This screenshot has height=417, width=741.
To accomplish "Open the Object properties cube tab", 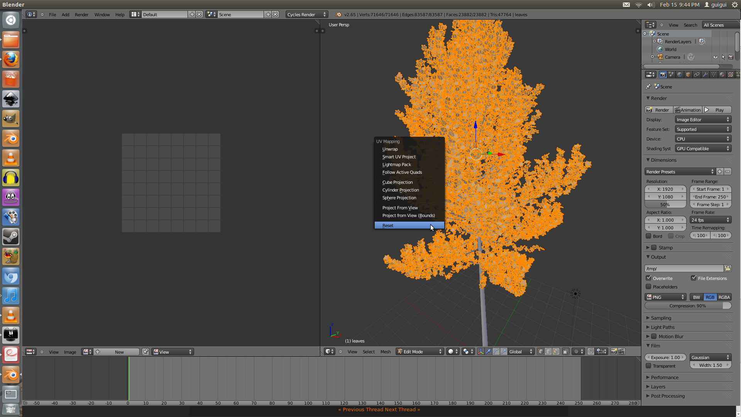I will pos(688,75).
